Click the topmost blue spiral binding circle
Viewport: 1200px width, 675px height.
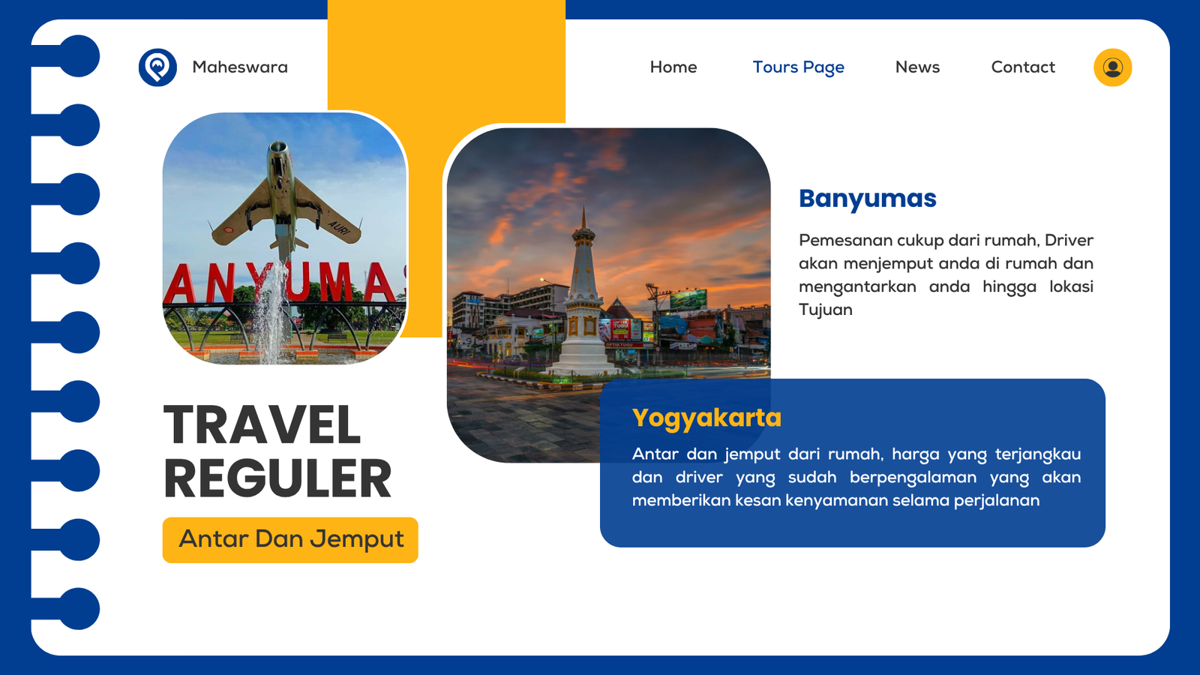coord(79,56)
